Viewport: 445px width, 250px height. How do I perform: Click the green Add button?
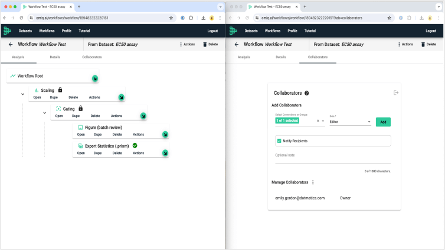point(383,122)
